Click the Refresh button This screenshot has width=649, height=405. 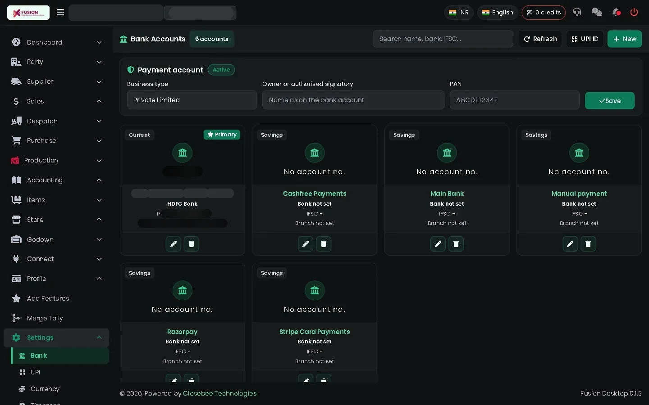pyautogui.click(x=540, y=39)
